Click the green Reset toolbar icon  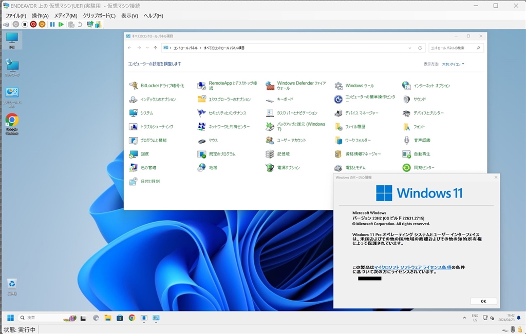(x=61, y=24)
